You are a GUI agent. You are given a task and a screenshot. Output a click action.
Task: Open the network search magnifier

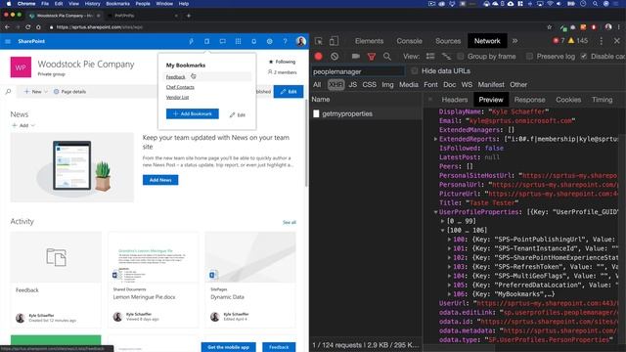click(x=387, y=57)
